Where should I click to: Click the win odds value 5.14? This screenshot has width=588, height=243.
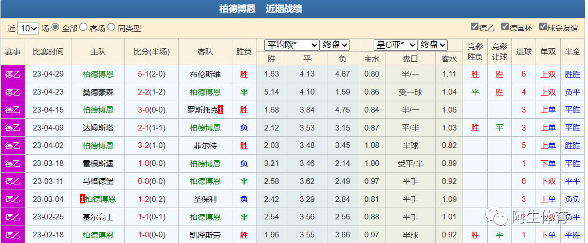coord(271,92)
